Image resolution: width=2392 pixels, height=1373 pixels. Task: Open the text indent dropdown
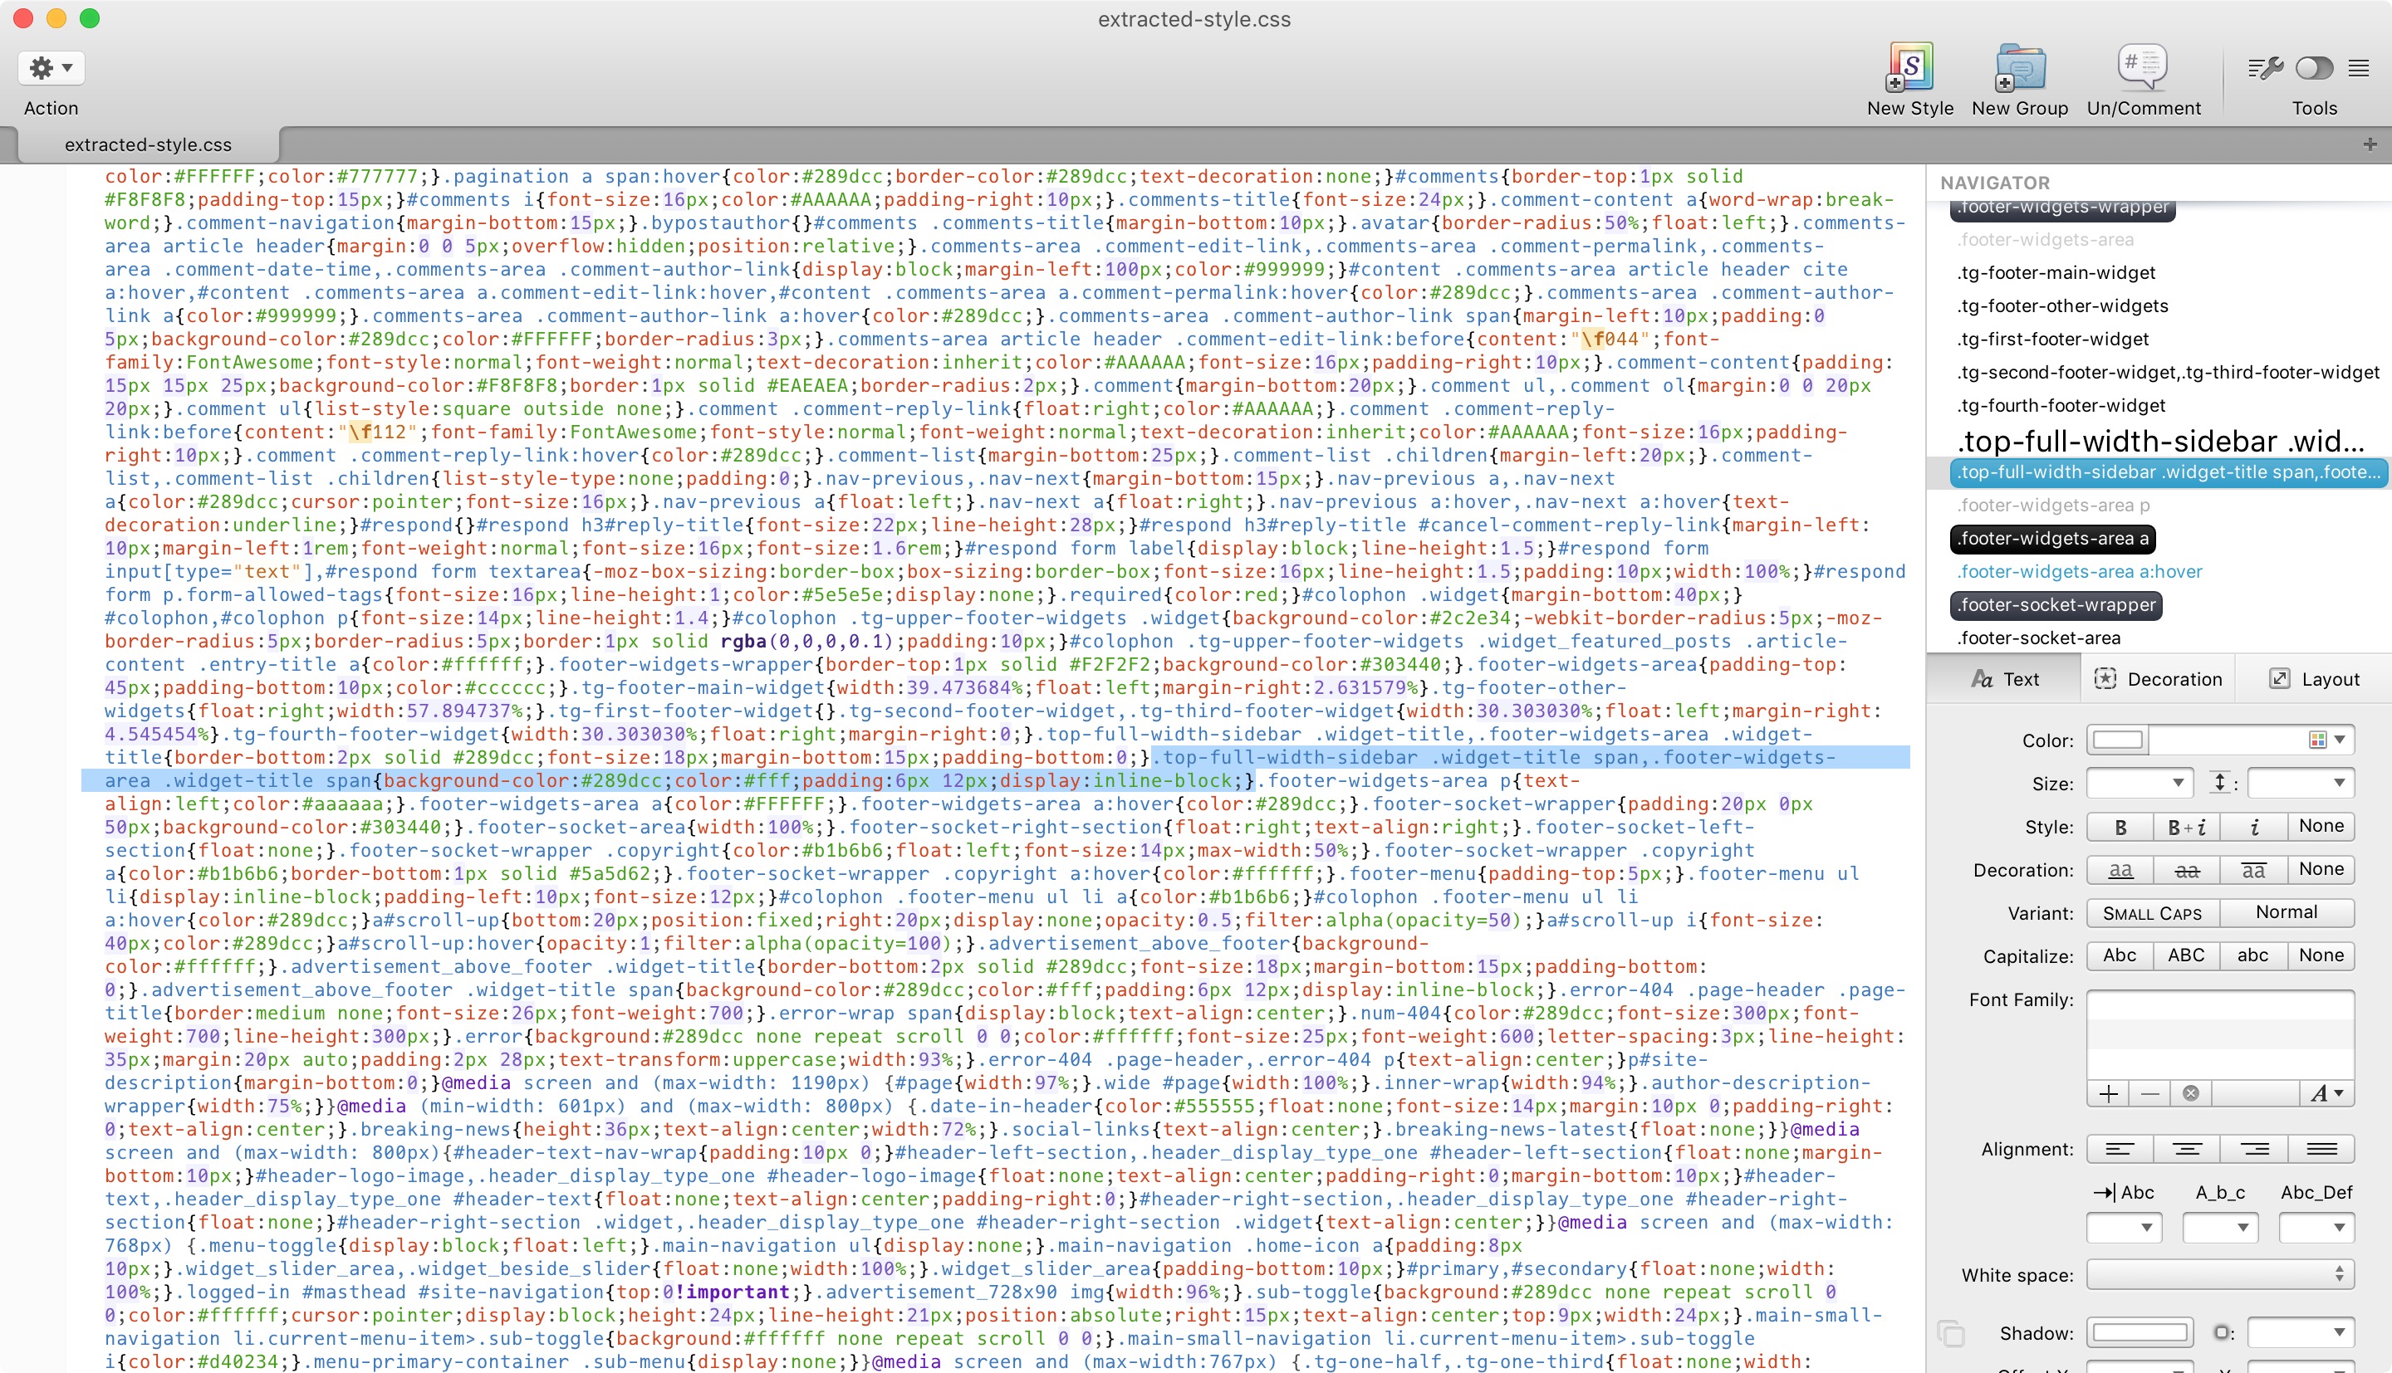coord(2124,1227)
